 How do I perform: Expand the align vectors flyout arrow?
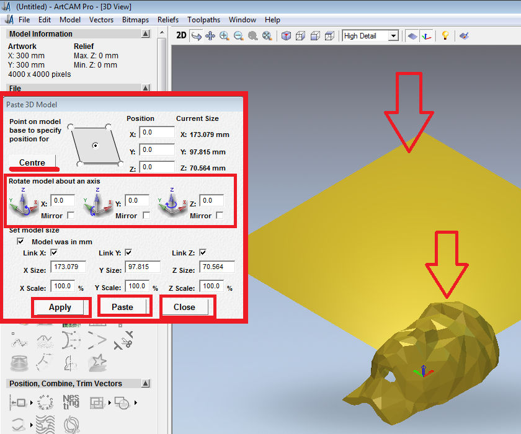(x=32, y=402)
